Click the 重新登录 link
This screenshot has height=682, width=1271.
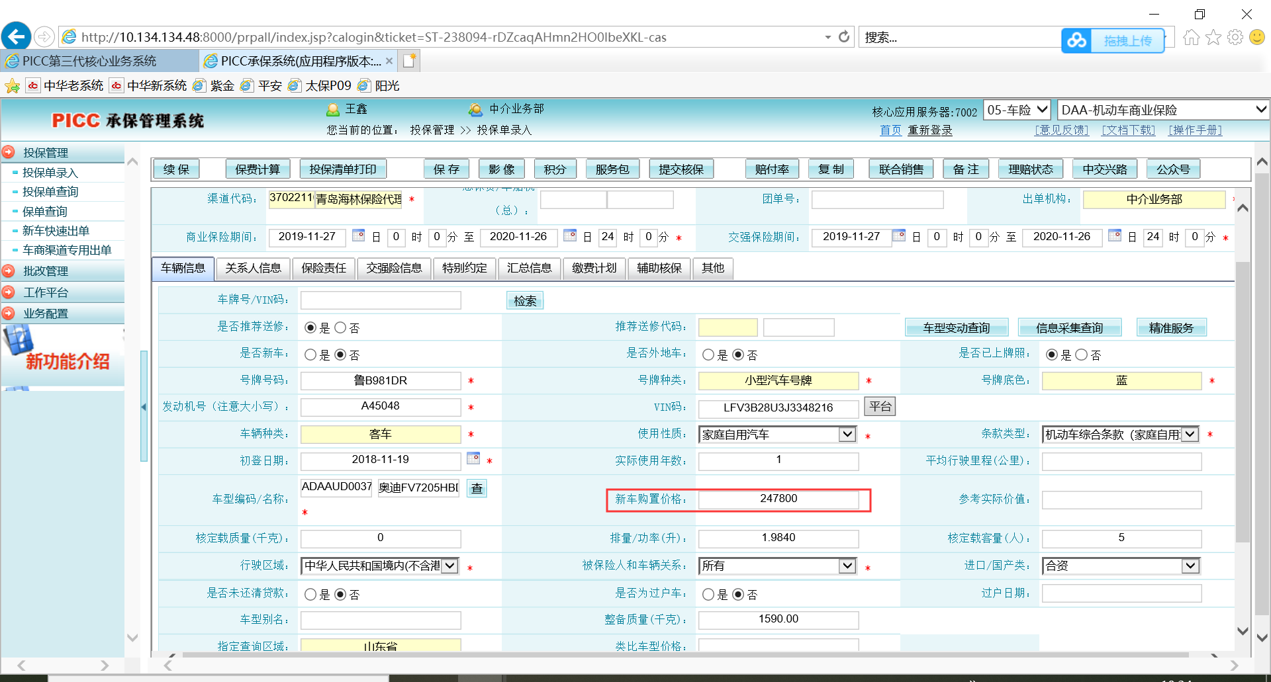coord(929,130)
